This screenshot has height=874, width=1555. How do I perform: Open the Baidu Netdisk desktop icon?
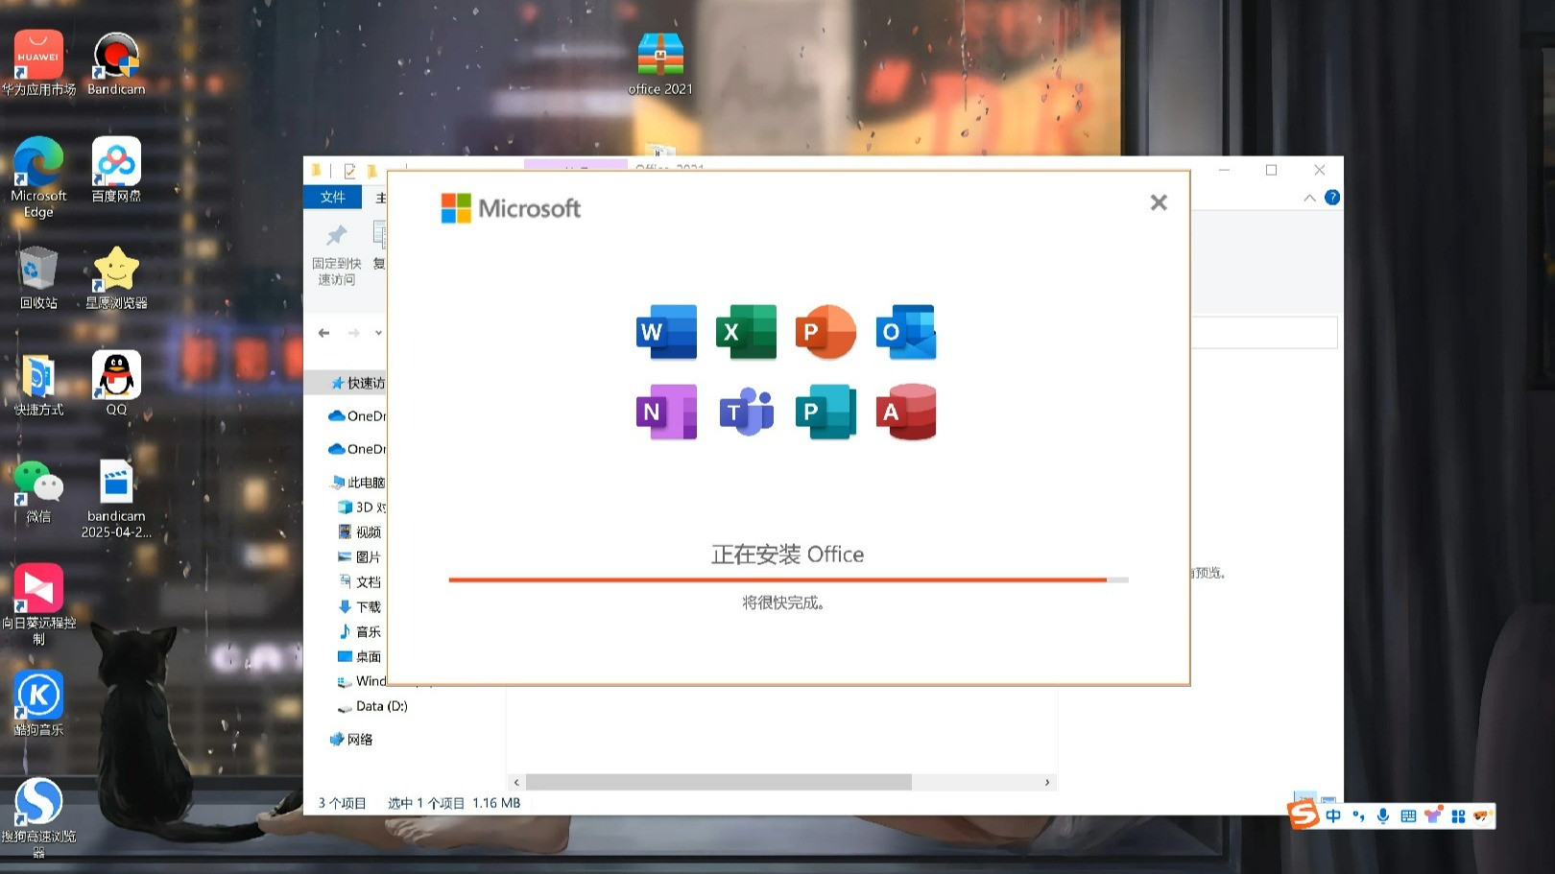point(116,170)
